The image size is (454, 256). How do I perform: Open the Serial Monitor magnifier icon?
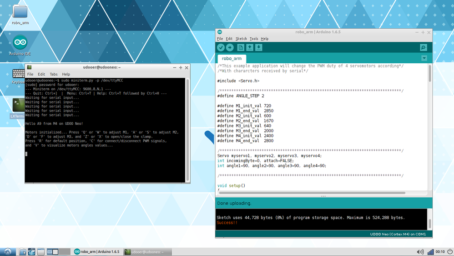[x=424, y=47]
